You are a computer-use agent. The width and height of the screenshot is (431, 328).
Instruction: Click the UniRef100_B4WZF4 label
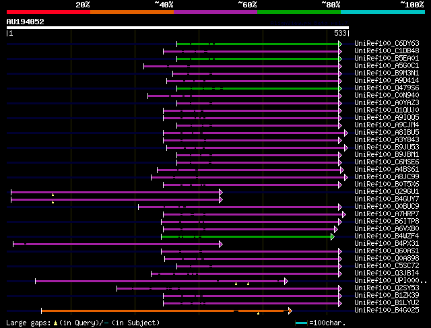point(387,236)
